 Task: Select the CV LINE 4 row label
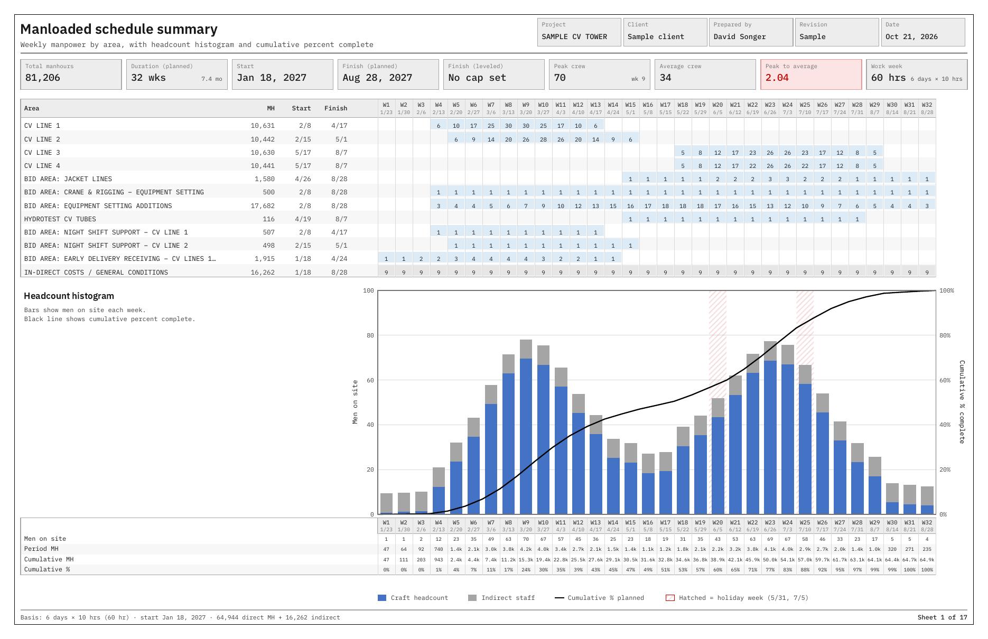pos(42,166)
